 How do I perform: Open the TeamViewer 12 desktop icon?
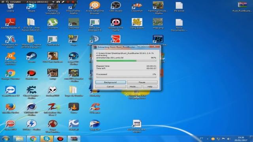tap(11, 91)
